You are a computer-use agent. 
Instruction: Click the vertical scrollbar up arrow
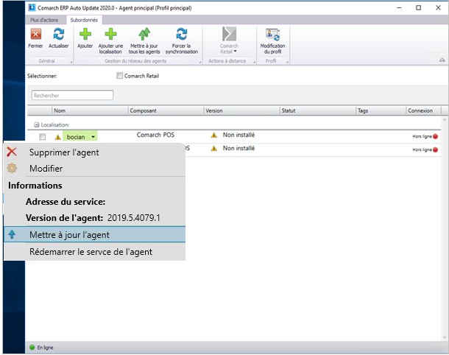tap(445, 119)
